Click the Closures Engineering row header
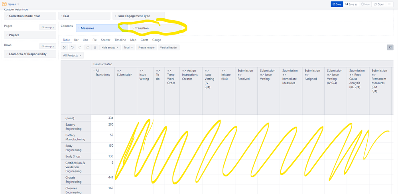The width and height of the screenshot is (398, 194). (x=76, y=190)
